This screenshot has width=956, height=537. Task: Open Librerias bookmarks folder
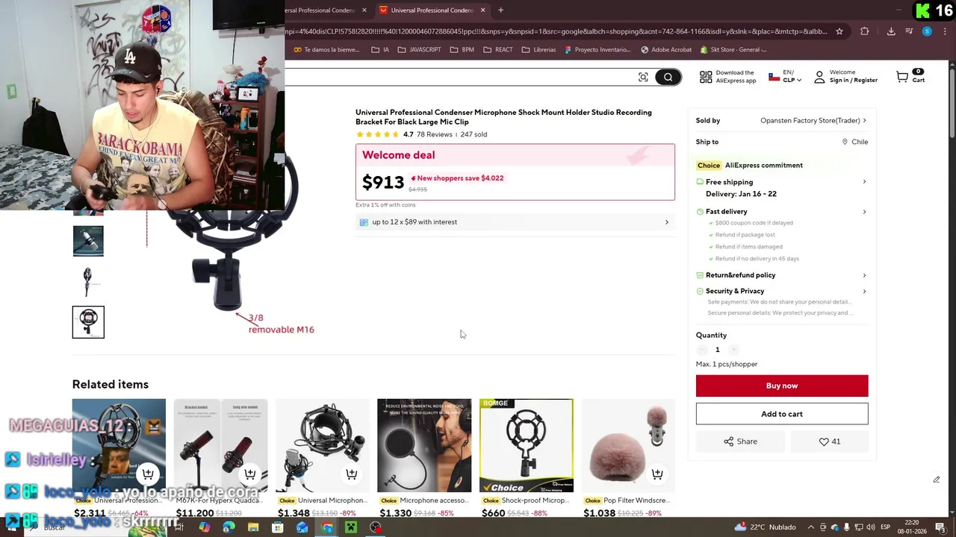coord(538,49)
